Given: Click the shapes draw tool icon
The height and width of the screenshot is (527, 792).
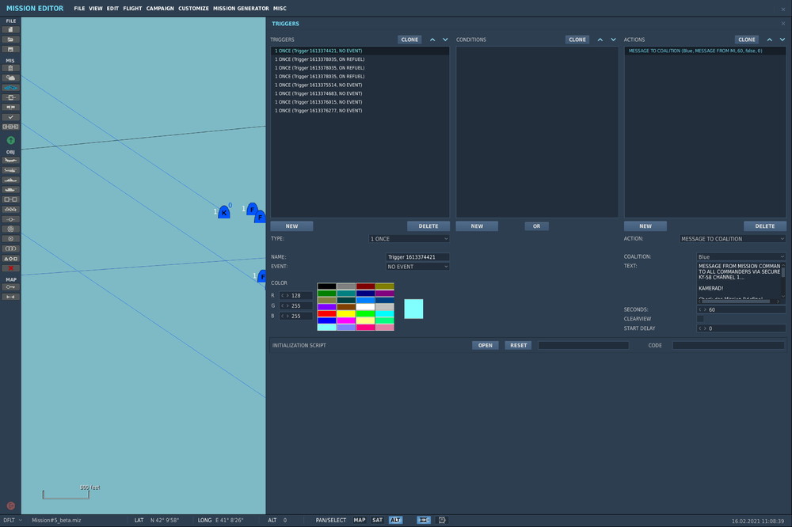Looking at the screenshot, I should (x=10, y=259).
